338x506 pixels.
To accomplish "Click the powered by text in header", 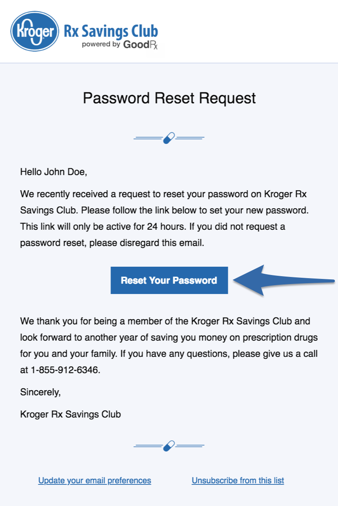I will coord(101,44).
